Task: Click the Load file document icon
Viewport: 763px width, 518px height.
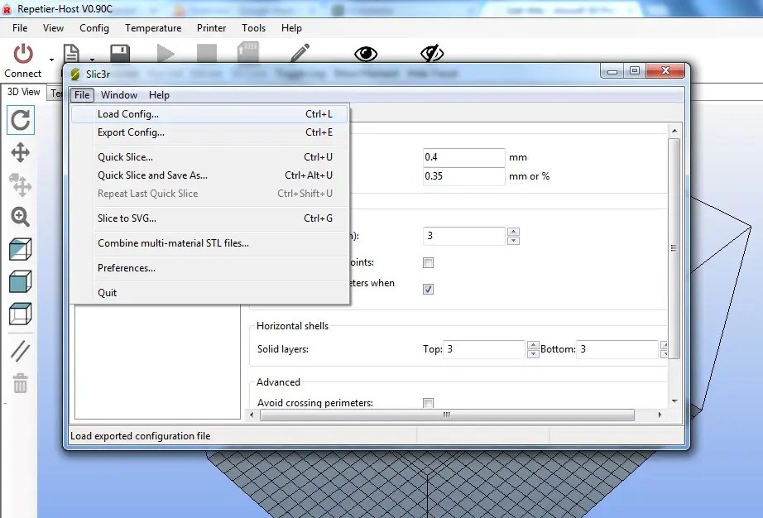Action: 71,53
